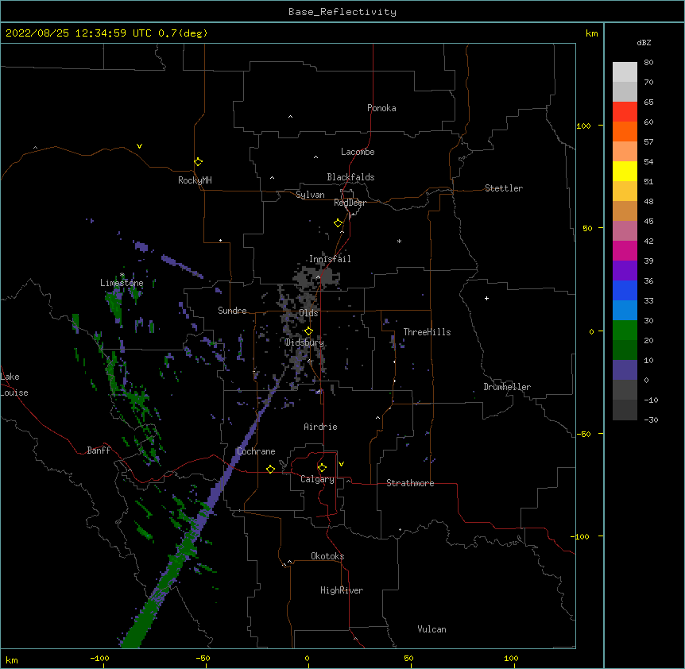Pick the 70-80 dBZ light gray swatch
This screenshot has width=685, height=669.
point(625,72)
